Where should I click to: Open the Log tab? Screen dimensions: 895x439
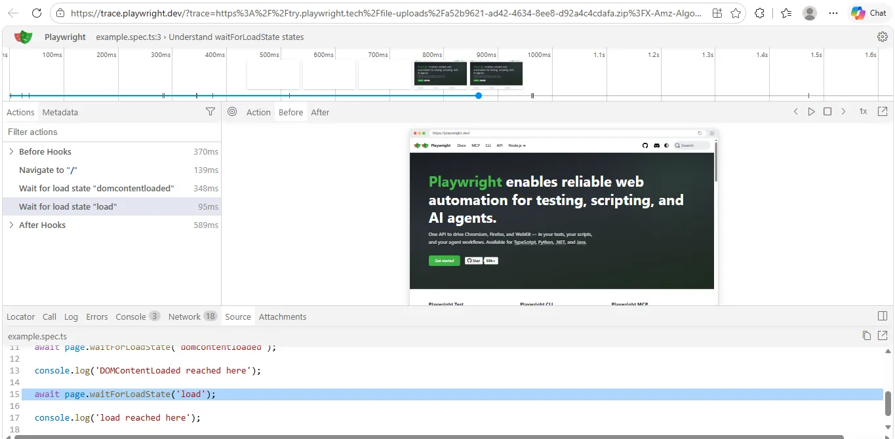coord(71,316)
